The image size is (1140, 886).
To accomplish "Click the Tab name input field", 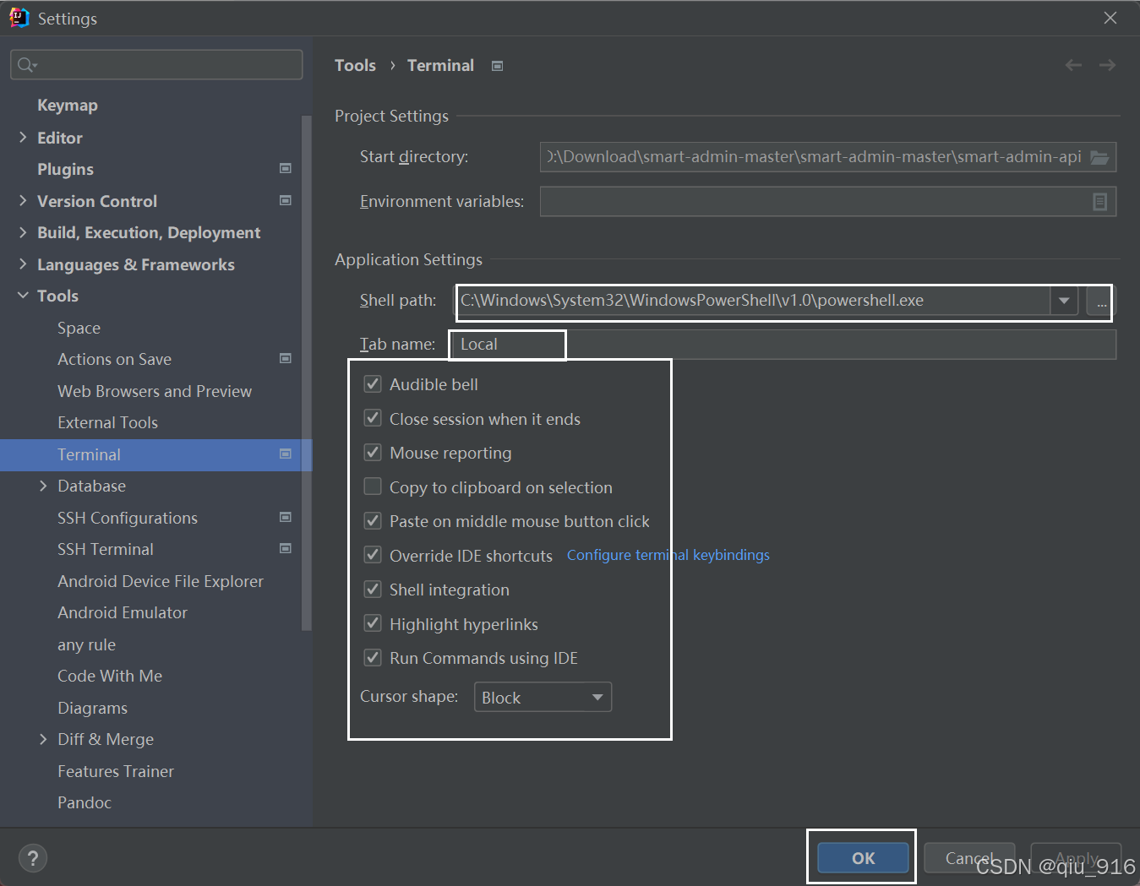I will [506, 344].
